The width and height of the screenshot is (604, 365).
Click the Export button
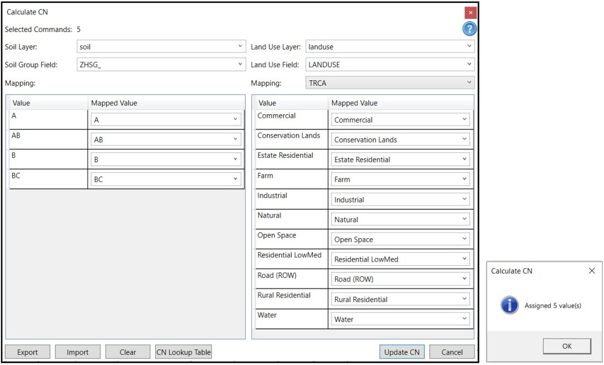click(27, 352)
